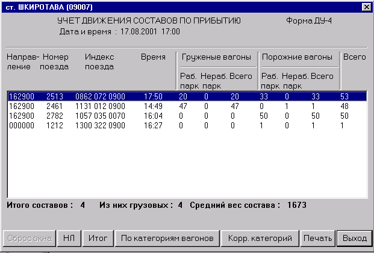Click direction 000000 cell
The width and height of the screenshot is (374, 253).
[22, 125]
